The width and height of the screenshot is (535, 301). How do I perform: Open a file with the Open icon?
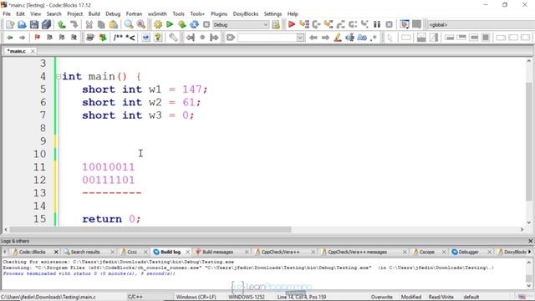22,24
